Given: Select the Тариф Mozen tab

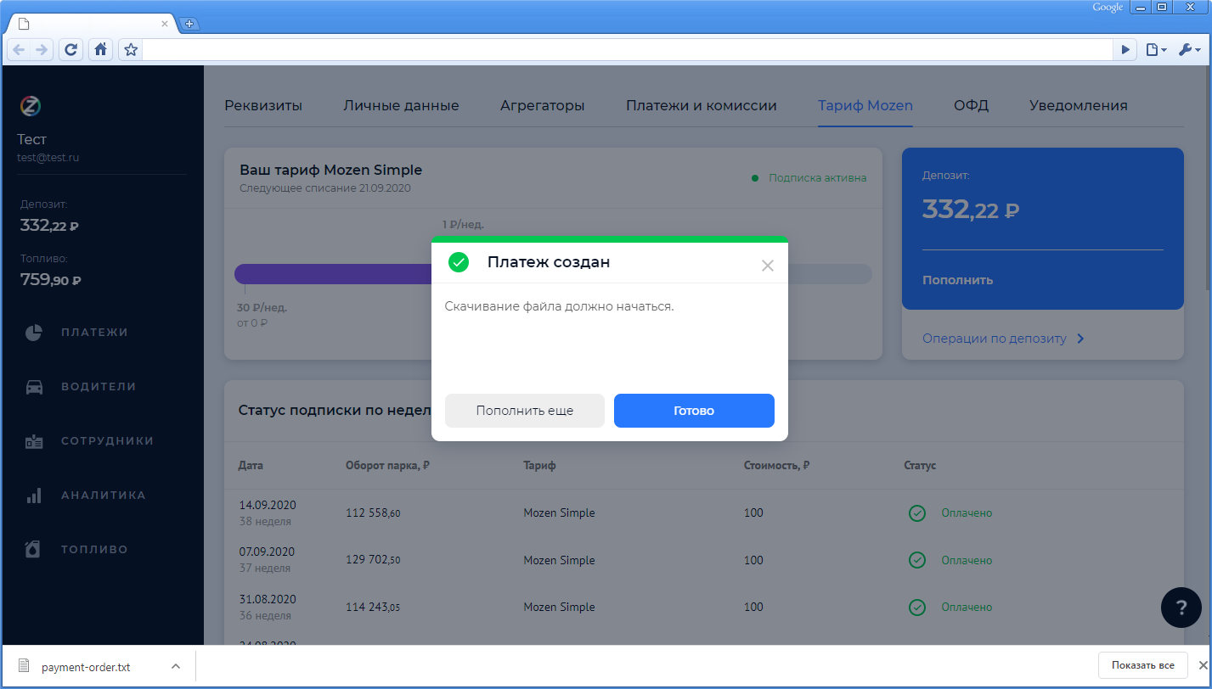Looking at the screenshot, I should pos(865,106).
